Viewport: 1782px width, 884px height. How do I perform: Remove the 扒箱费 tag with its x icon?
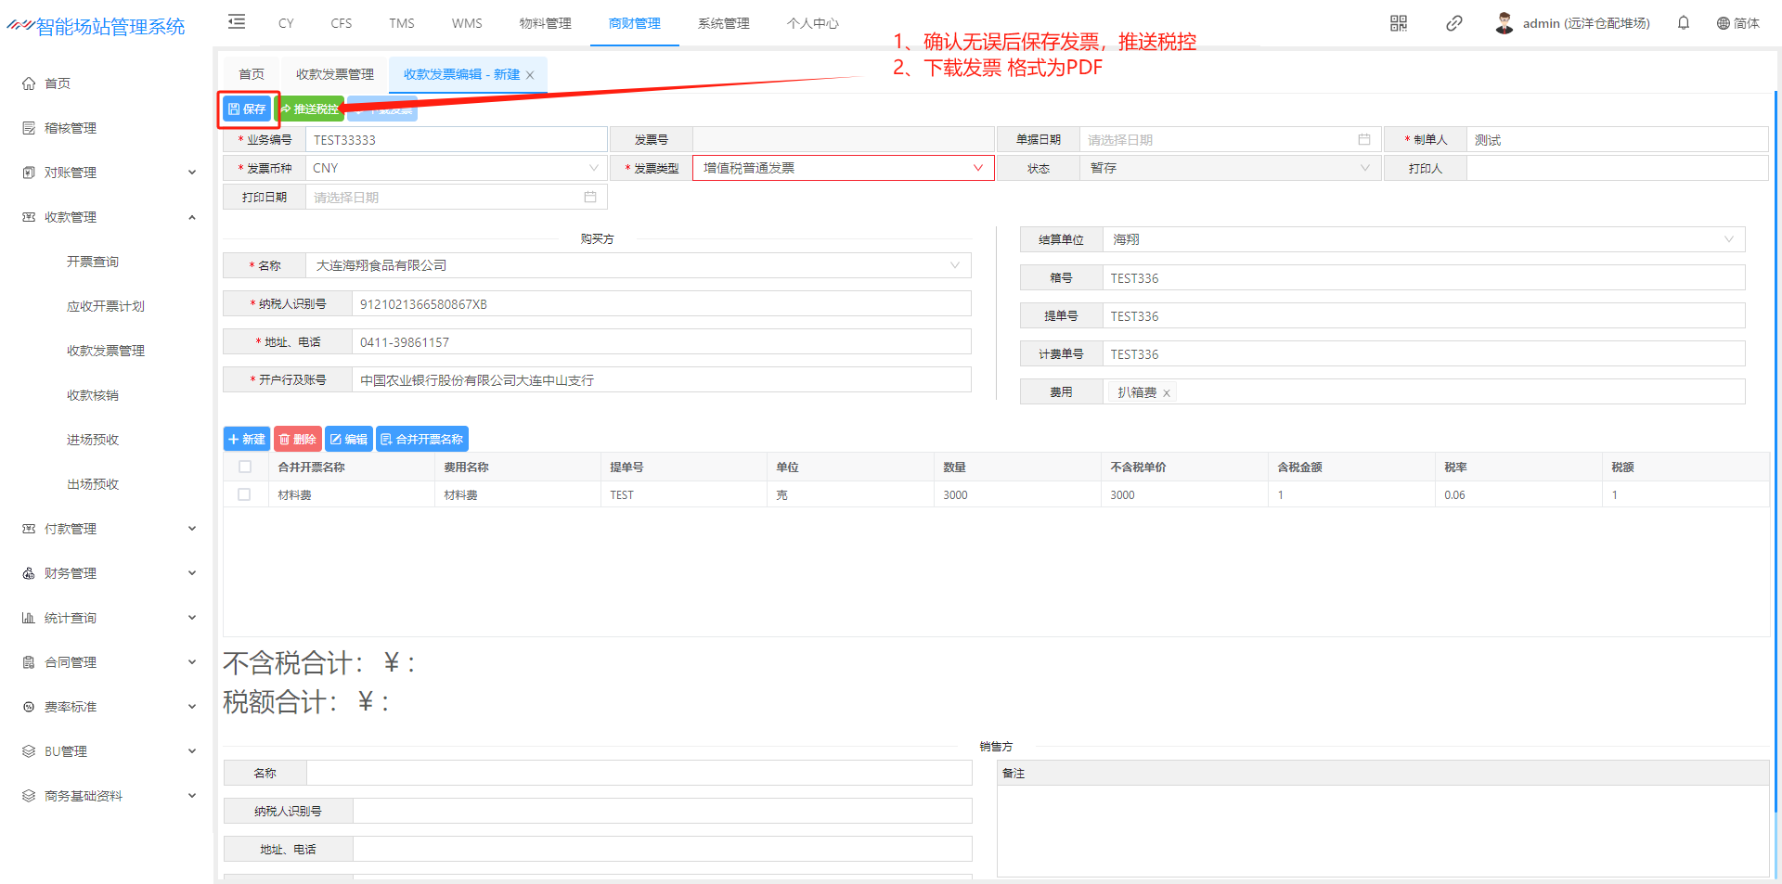tap(1167, 393)
